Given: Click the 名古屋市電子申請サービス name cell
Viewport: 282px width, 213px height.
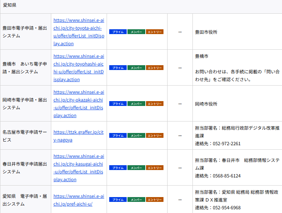Looking at the screenshot, I should (x=25, y=136).
